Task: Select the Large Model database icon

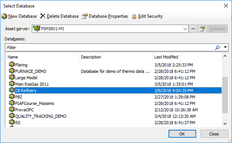Action: click(x=12, y=77)
